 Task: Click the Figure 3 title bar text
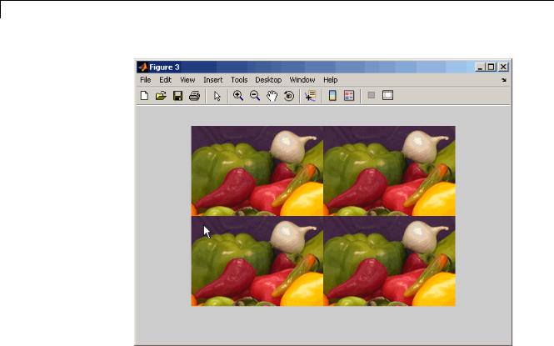pos(164,68)
